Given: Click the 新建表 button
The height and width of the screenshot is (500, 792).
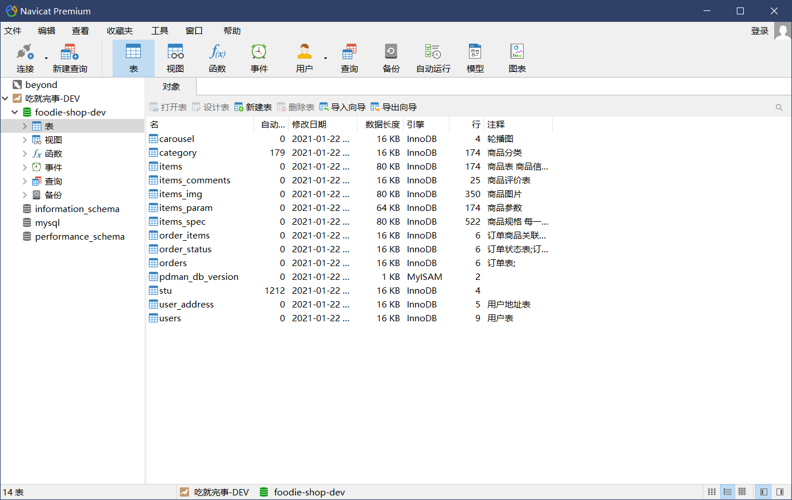Looking at the screenshot, I should (253, 107).
